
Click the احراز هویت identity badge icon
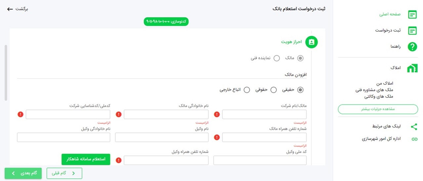point(311,42)
